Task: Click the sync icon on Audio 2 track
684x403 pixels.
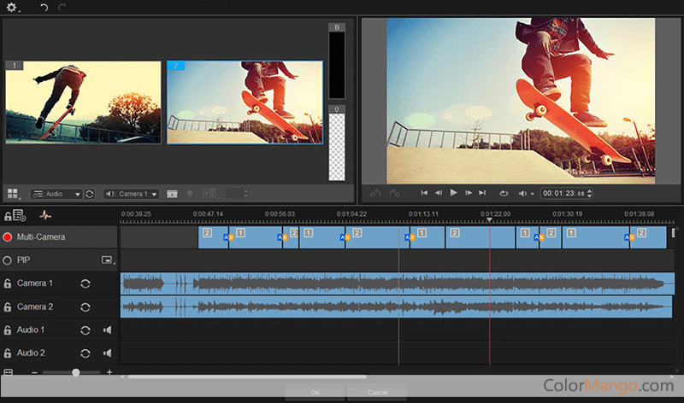Action: [x=85, y=353]
